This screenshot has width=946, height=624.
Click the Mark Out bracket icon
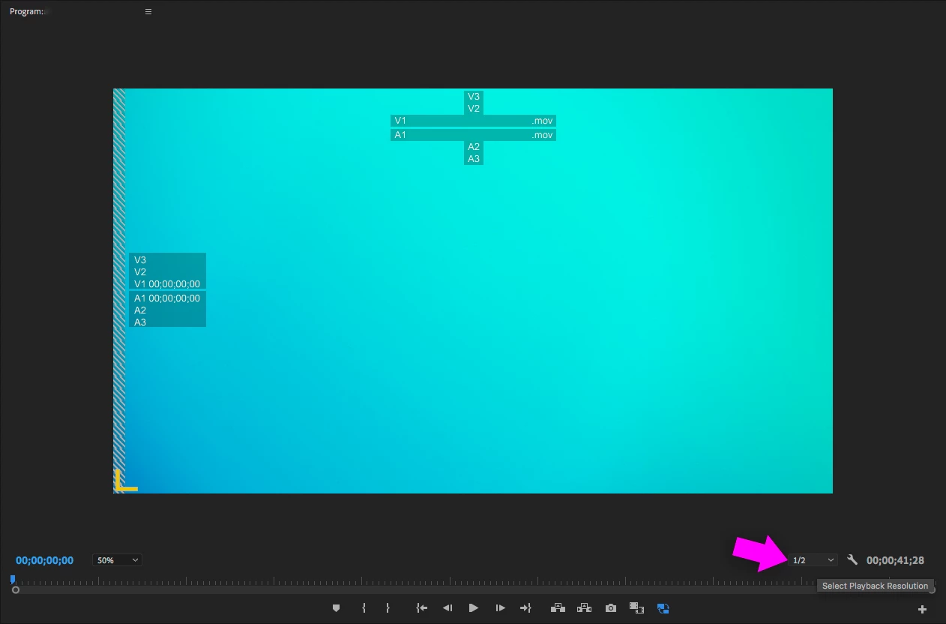click(388, 608)
